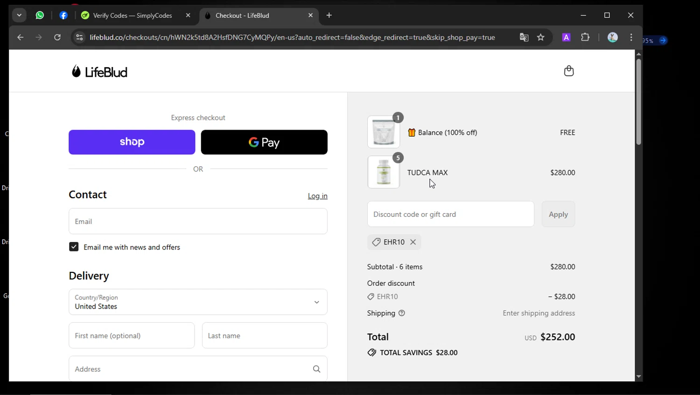The height and width of the screenshot is (395, 700).
Task: Pay with Google Pay button
Action: pos(264,142)
